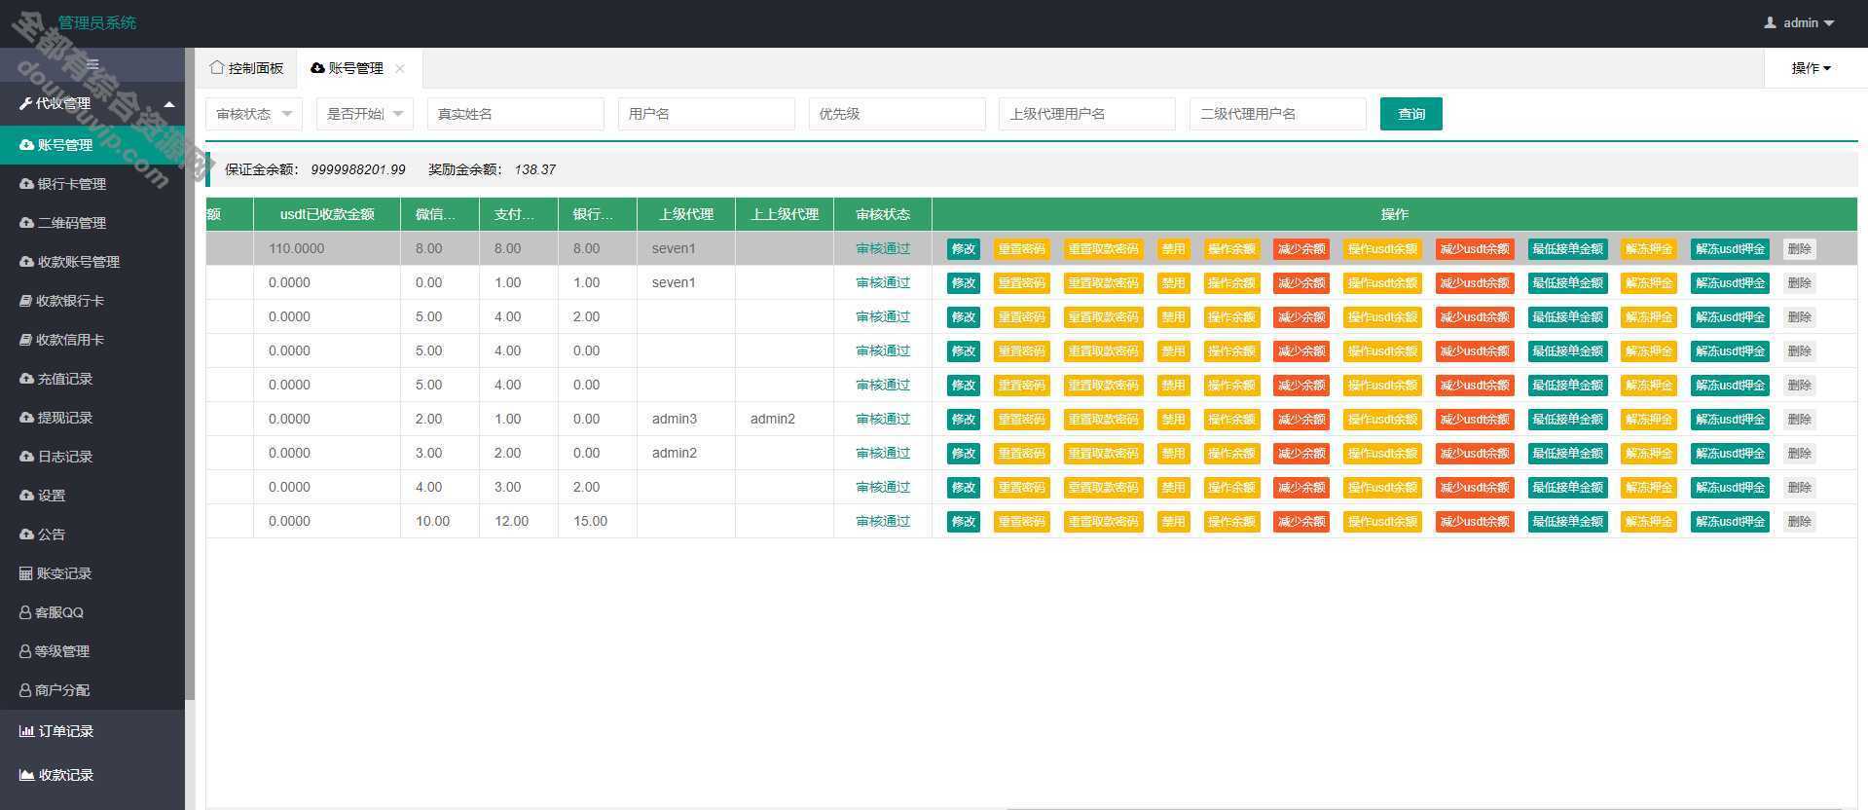1868x810 pixels.
Task: Click 减少余额 in the admin3 row
Action: pos(1301,420)
